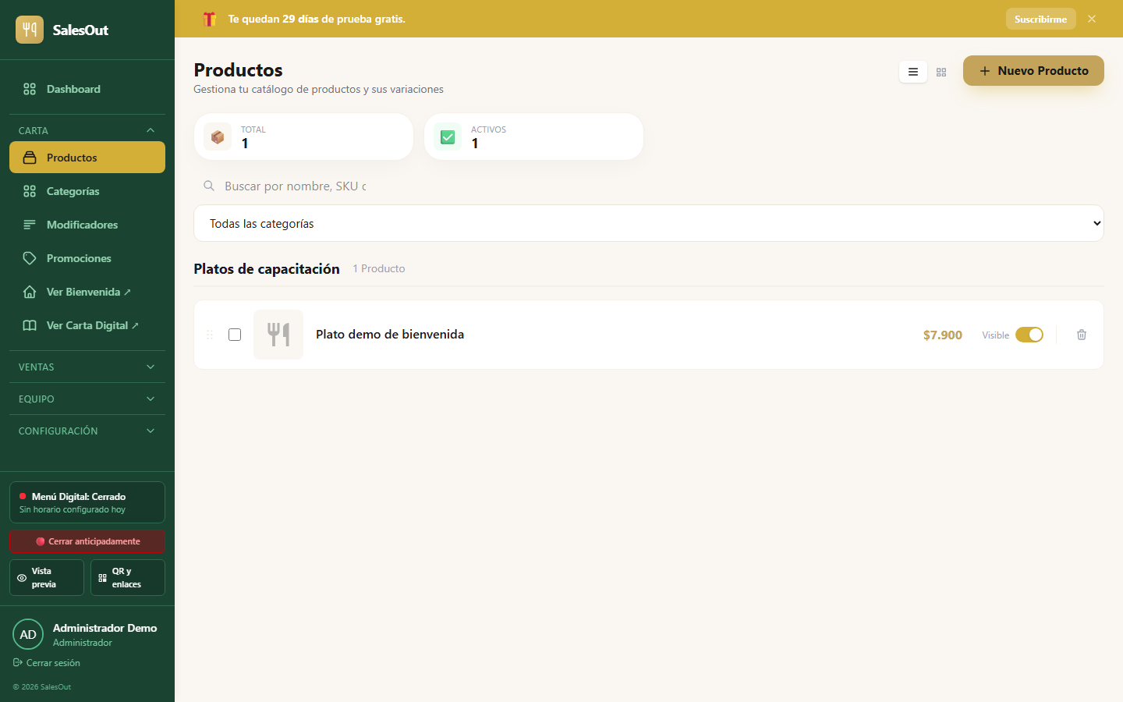1123x702 pixels.
Task: Expand the CONFIGURACIÓN section
Action: (87, 431)
